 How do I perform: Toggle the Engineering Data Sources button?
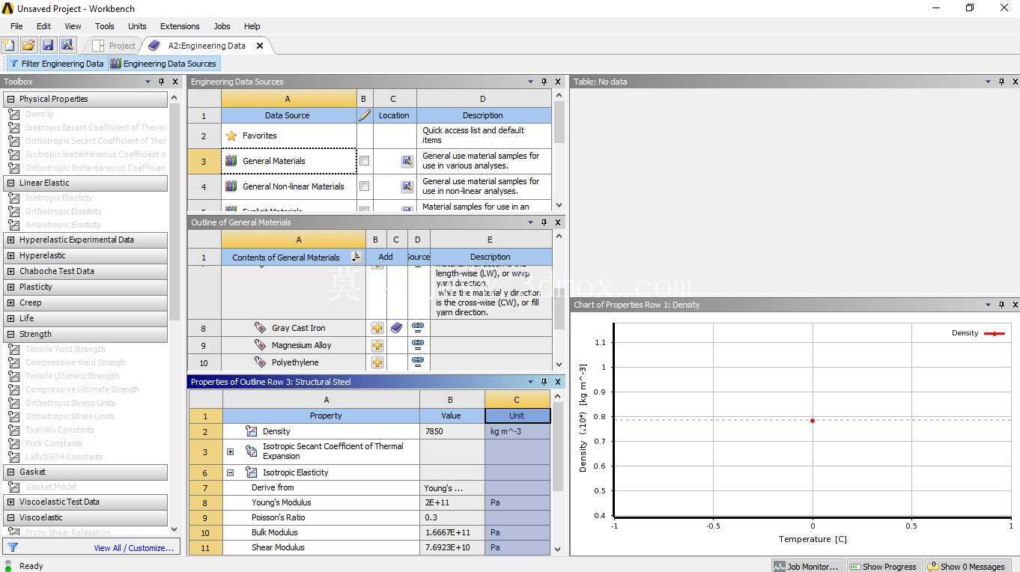pos(164,64)
